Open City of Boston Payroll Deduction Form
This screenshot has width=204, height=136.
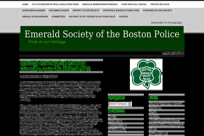pos(55,4)
